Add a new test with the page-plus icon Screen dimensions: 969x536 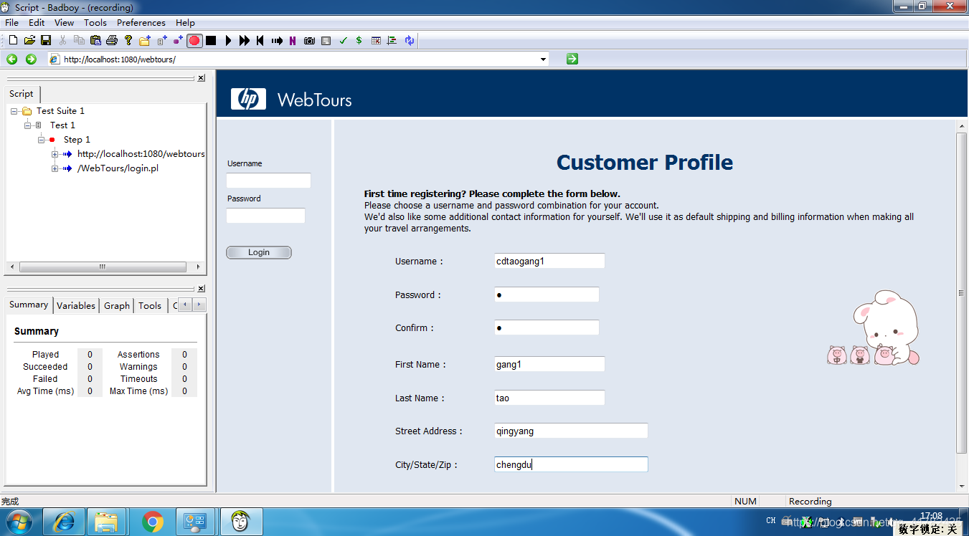162,41
